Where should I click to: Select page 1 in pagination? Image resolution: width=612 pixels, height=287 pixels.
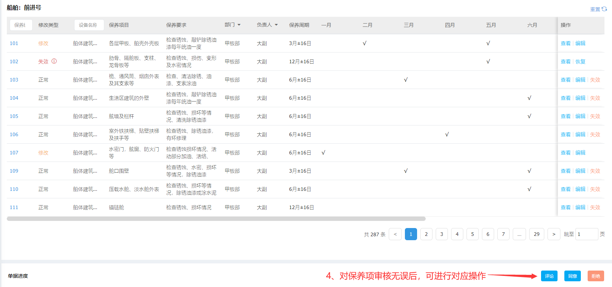411,234
